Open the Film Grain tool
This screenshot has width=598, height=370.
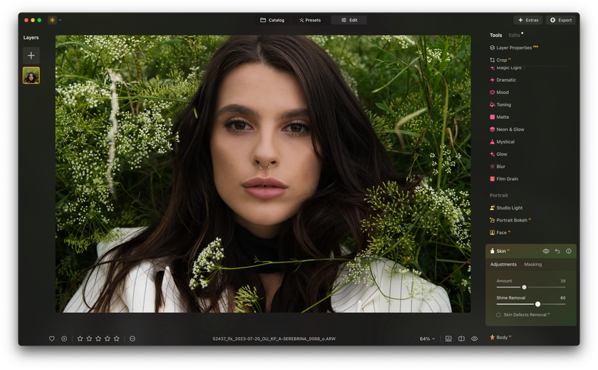point(504,179)
